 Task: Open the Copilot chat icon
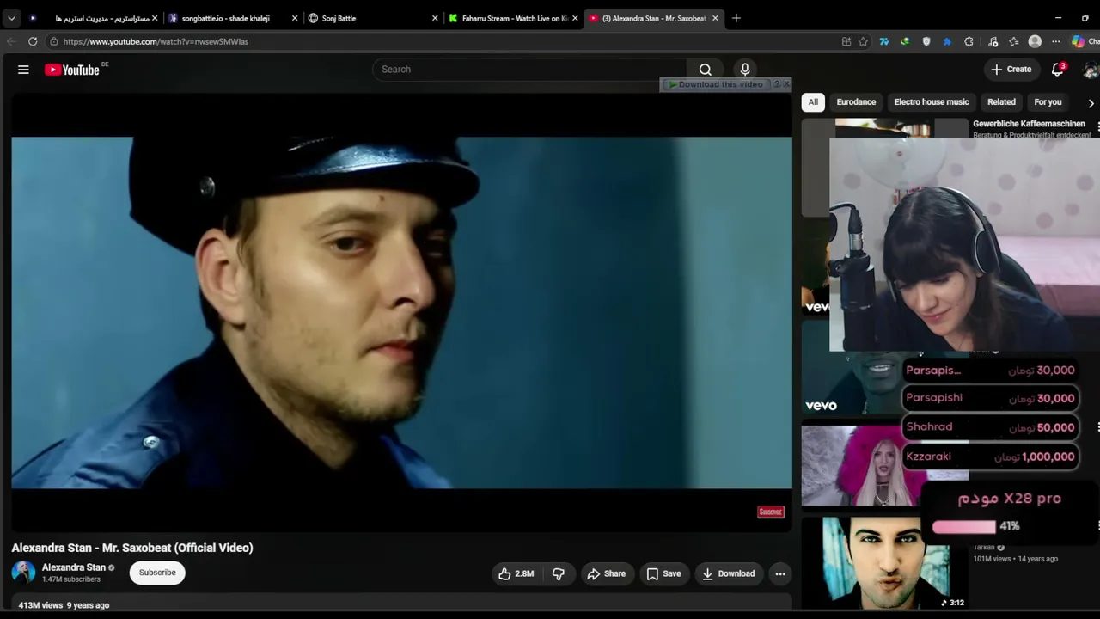(x=1079, y=41)
